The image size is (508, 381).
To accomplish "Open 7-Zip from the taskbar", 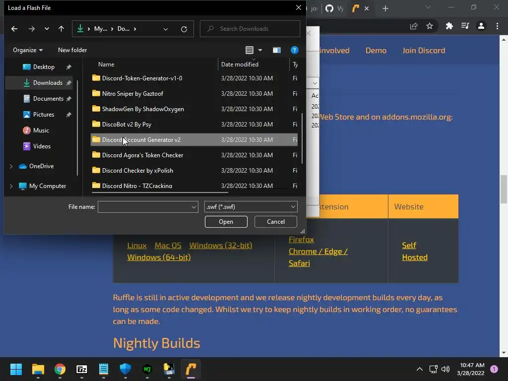I will point(82,369).
